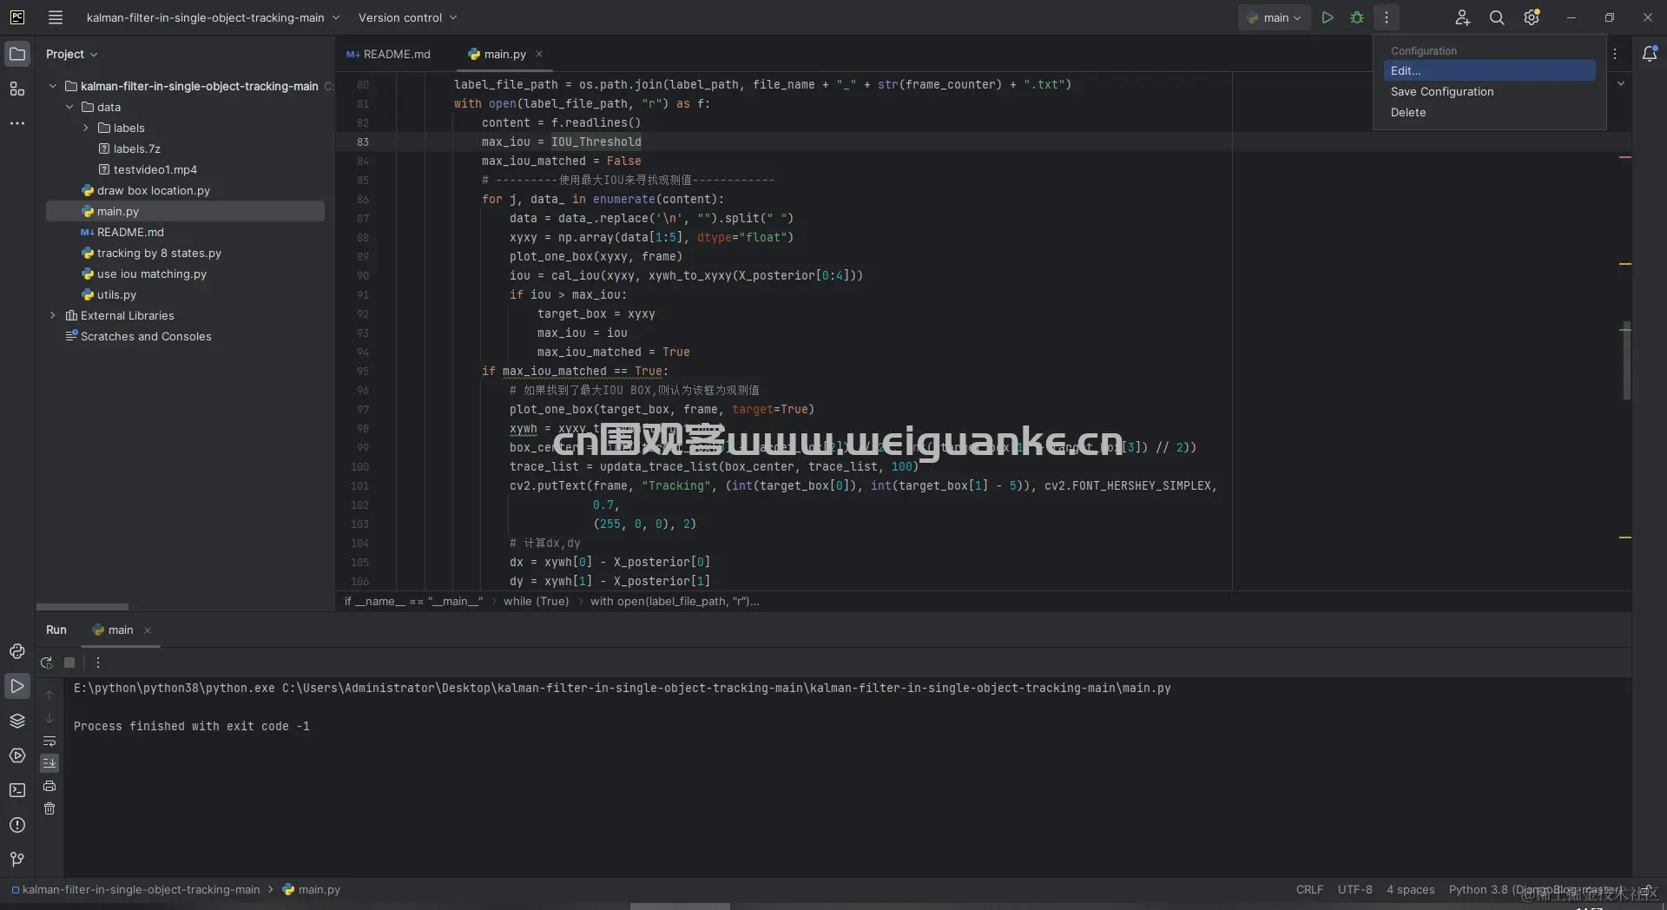Close the main run tab
1667x910 pixels.
pos(148,630)
